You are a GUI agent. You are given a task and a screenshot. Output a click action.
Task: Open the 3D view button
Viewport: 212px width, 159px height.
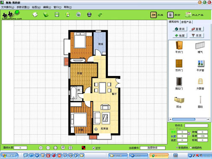[154, 15]
